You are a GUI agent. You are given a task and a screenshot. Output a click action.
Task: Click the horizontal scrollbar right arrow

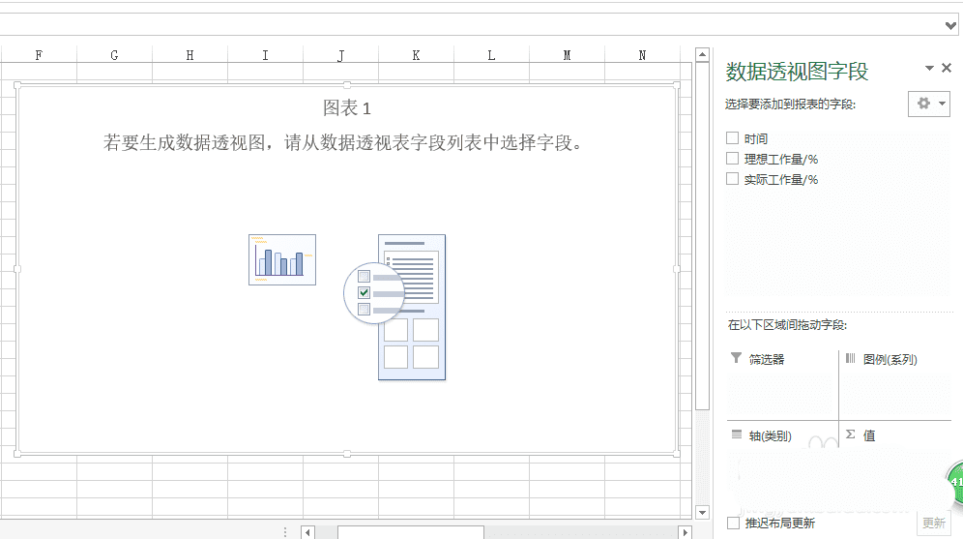(x=686, y=532)
